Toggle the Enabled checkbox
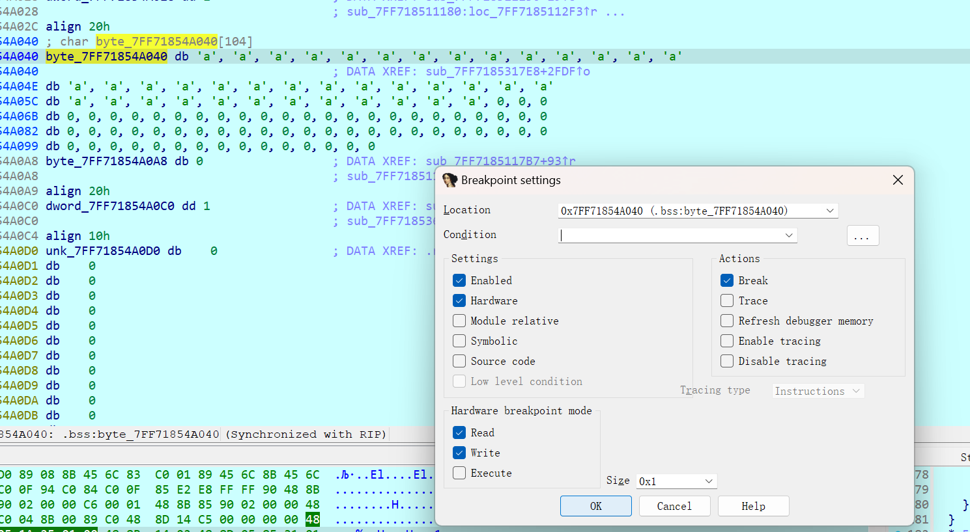This screenshot has width=970, height=532. (459, 280)
